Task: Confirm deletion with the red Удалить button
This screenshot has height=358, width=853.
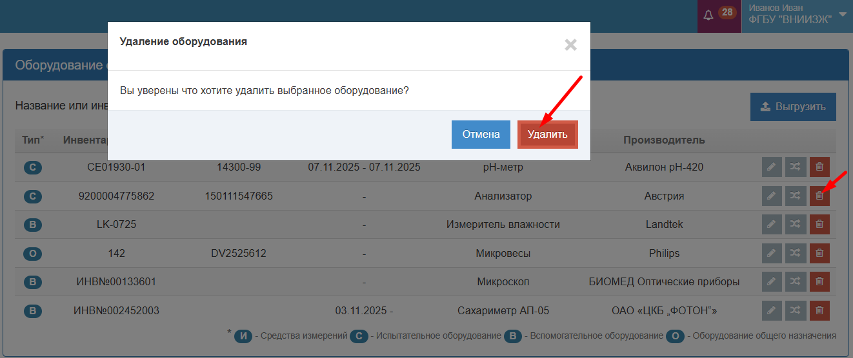Action: pyautogui.click(x=547, y=135)
